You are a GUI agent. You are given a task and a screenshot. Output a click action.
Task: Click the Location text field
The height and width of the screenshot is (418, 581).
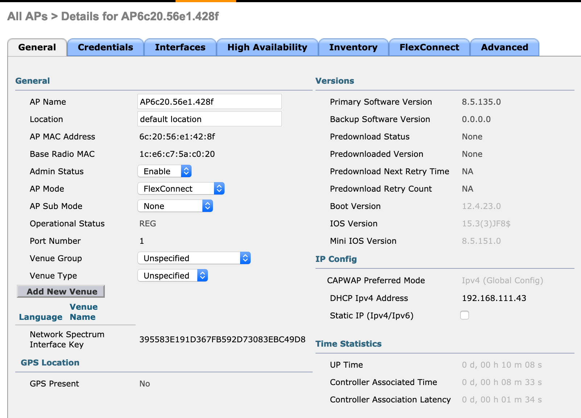210,119
